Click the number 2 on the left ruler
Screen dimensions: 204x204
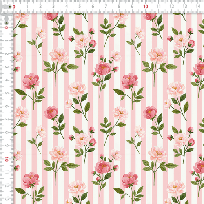(x=7, y=54)
